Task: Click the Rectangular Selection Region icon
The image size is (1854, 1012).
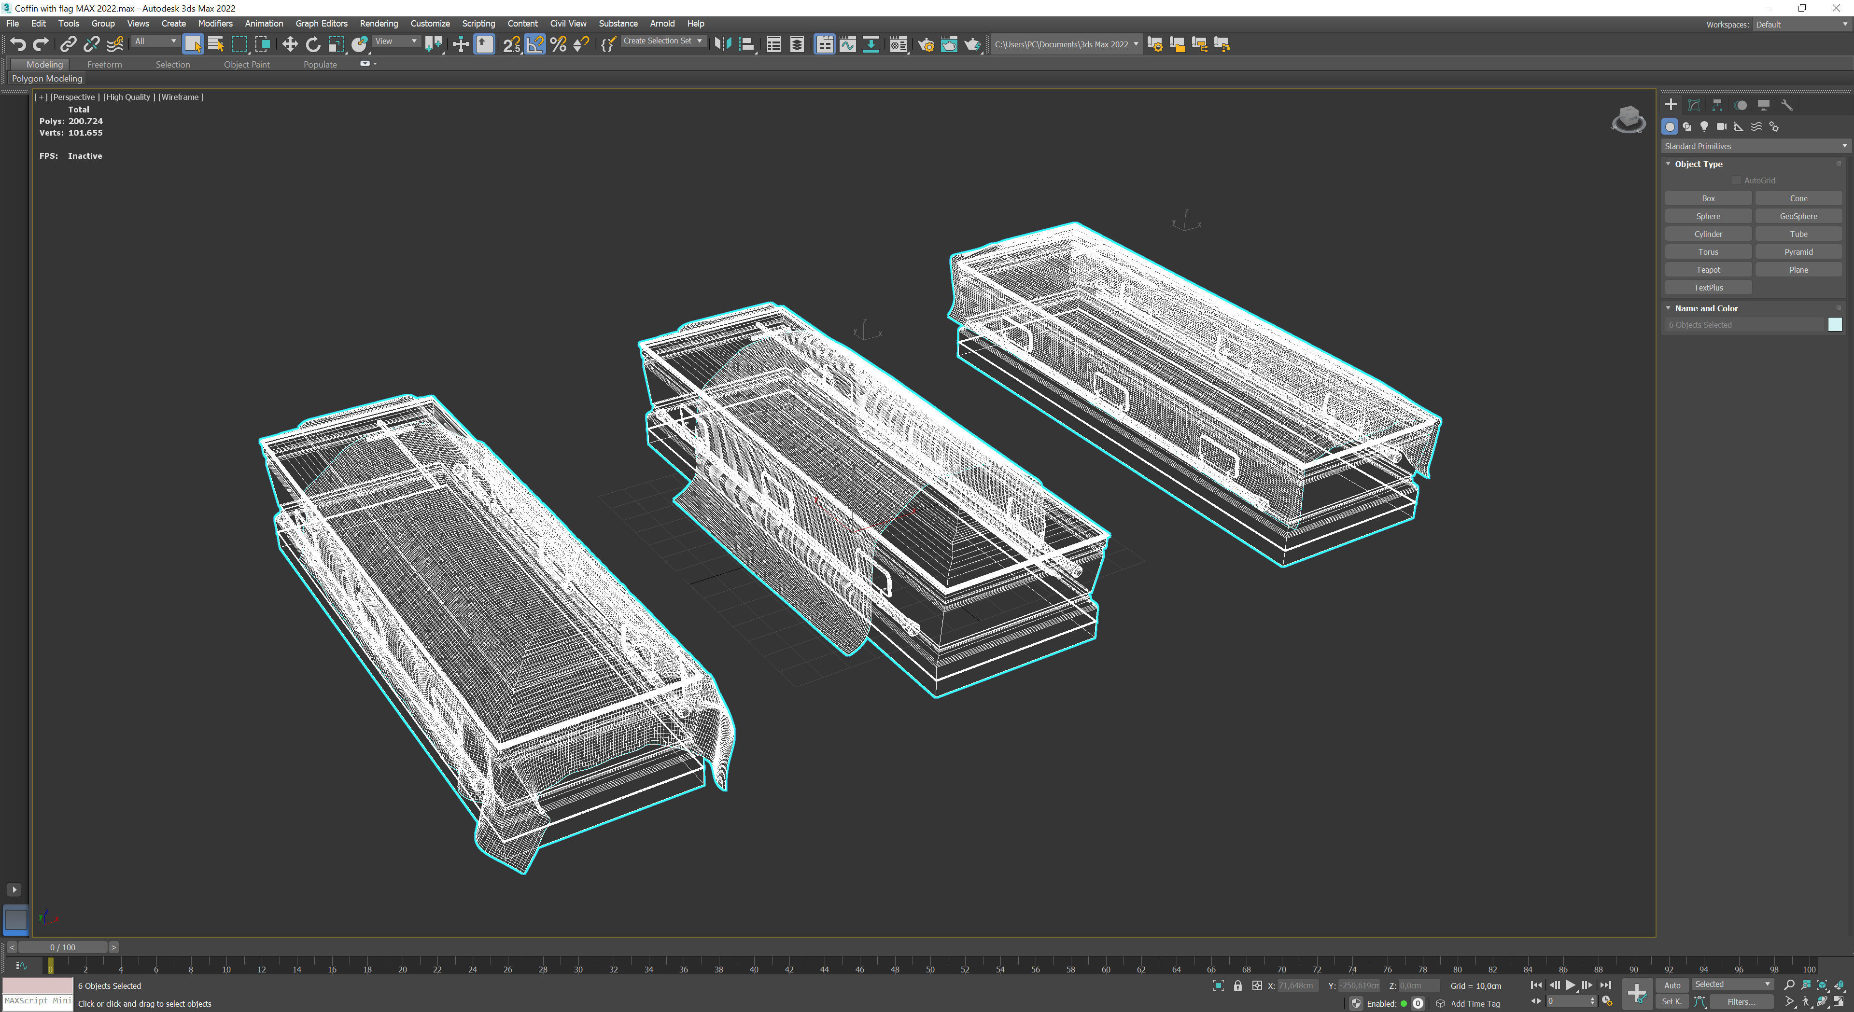Action: tap(239, 44)
